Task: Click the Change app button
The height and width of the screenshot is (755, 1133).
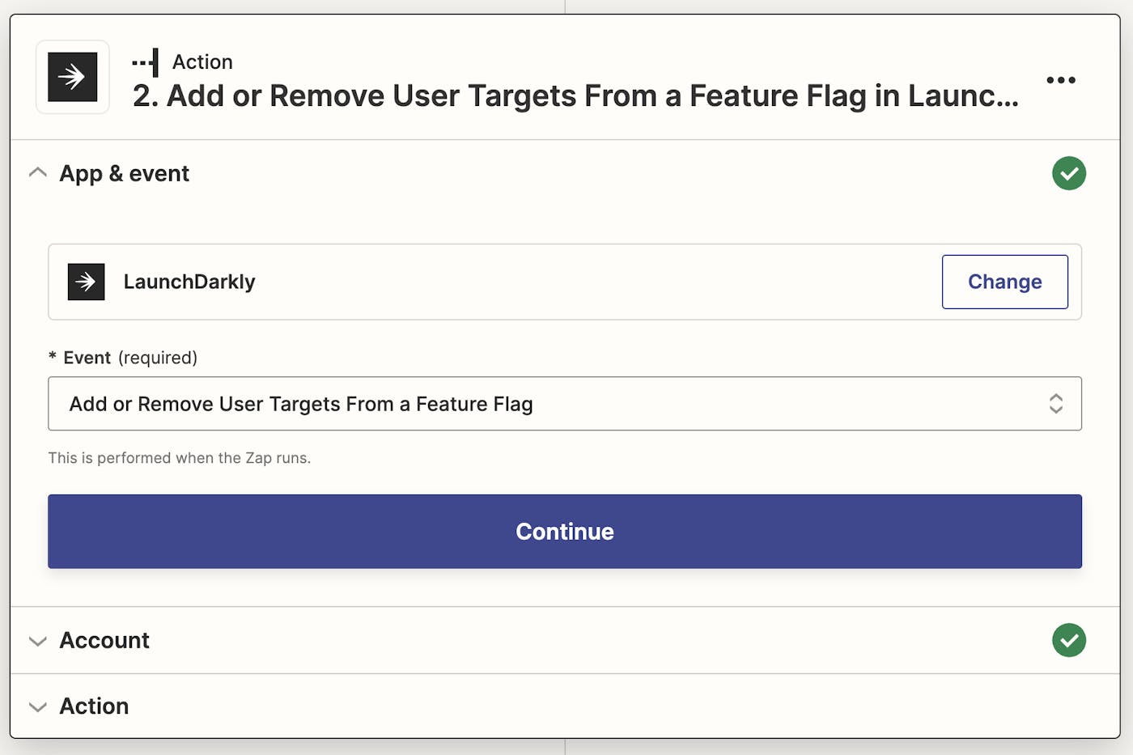Action: (1005, 282)
